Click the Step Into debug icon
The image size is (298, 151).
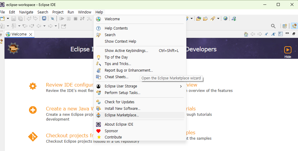tap(89, 19)
